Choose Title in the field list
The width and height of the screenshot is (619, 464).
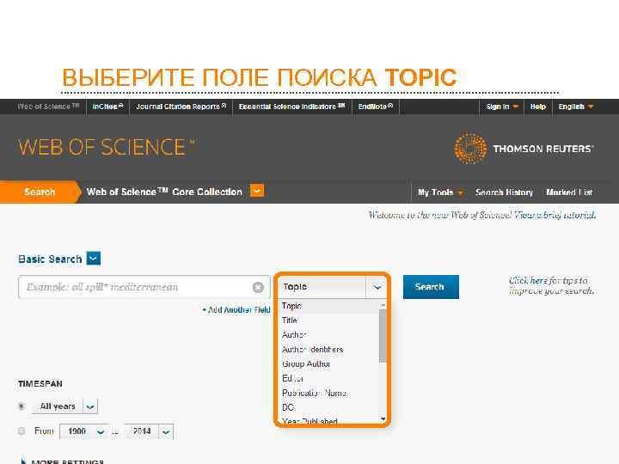[329, 321]
